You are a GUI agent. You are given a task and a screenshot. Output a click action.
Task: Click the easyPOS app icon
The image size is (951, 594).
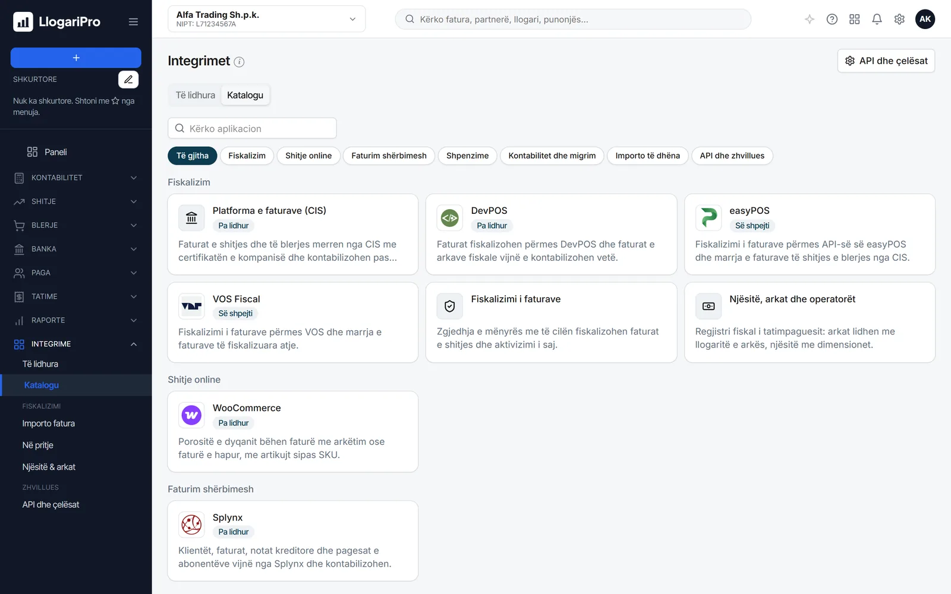click(x=708, y=218)
